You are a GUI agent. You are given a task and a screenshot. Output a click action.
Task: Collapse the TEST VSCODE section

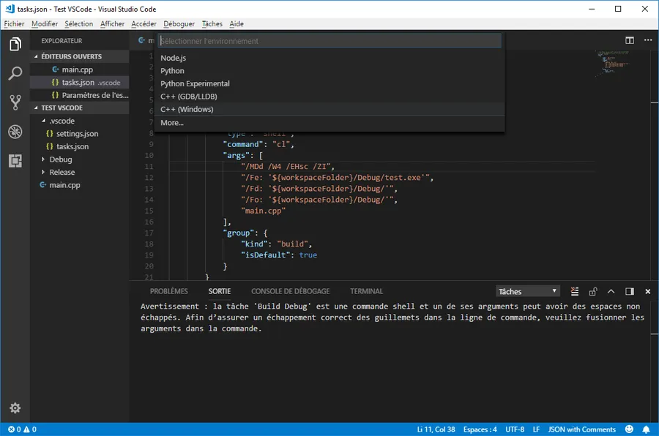click(x=80, y=108)
